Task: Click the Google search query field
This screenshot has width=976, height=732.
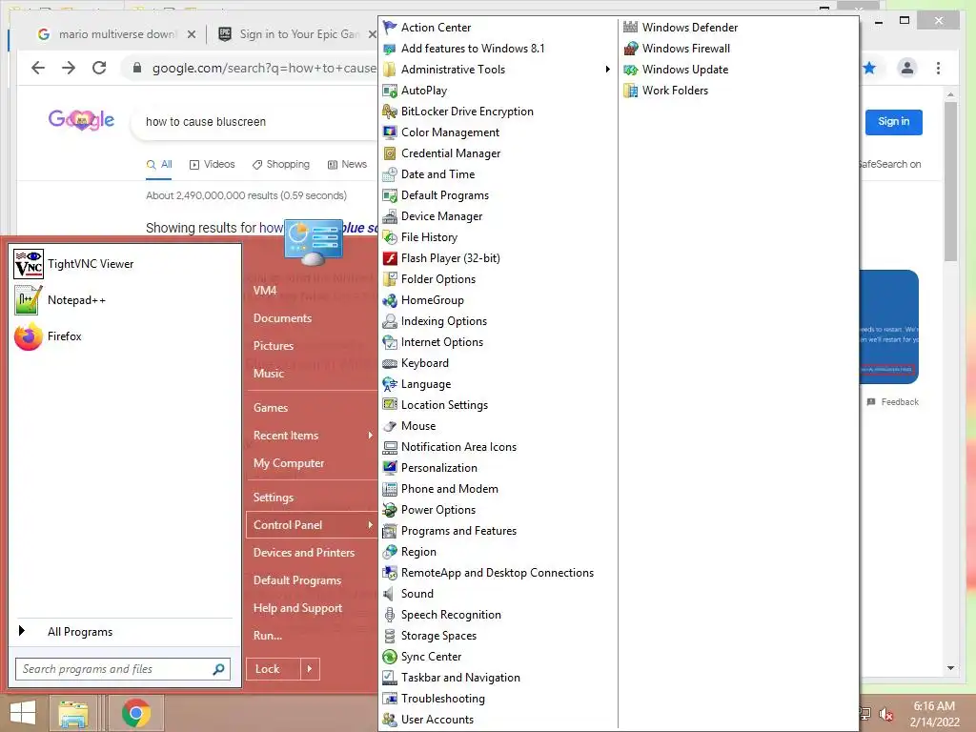Action: pyautogui.click(x=255, y=122)
